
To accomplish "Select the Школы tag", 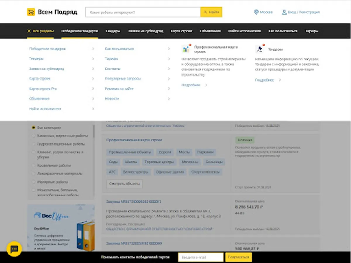I will (131, 162).
